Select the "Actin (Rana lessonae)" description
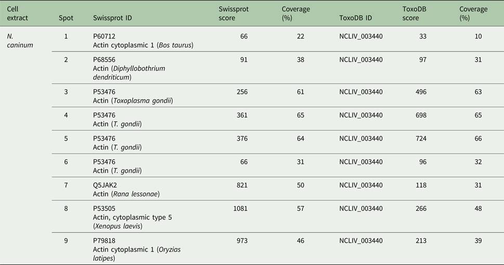The height and width of the screenshot is (265, 504). pyautogui.click(x=125, y=194)
